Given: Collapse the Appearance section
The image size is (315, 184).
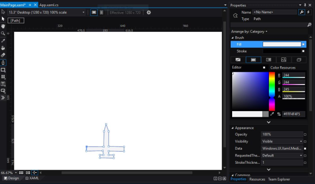Looking at the screenshot, I should coord(233,128).
